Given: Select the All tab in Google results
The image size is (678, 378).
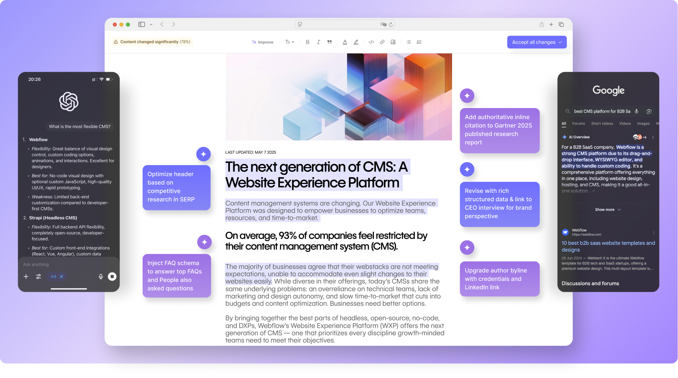Looking at the screenshot, I should [x=564, y=123].
